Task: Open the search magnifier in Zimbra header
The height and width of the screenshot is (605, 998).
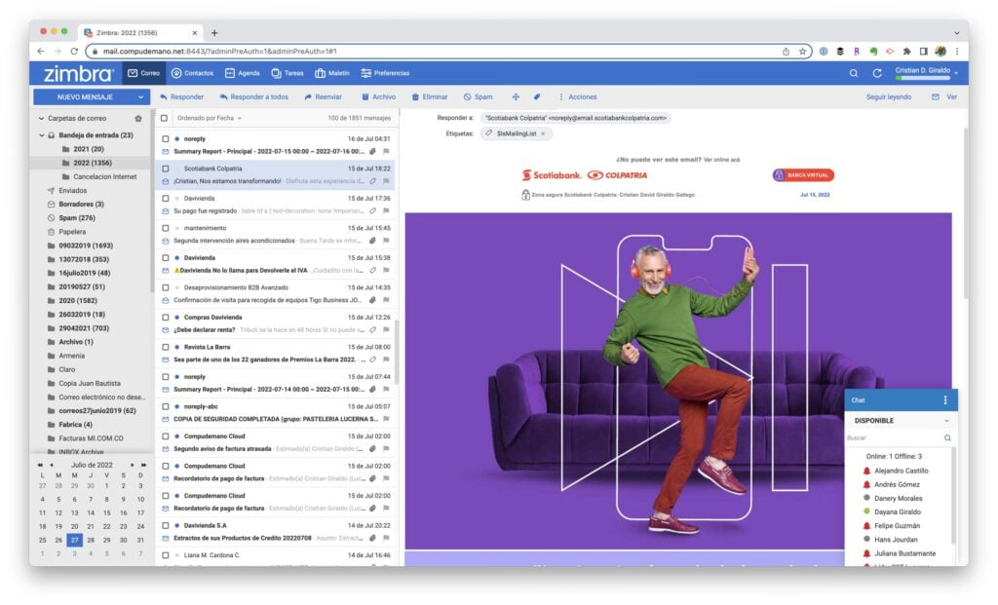Action: click(853, 73)
